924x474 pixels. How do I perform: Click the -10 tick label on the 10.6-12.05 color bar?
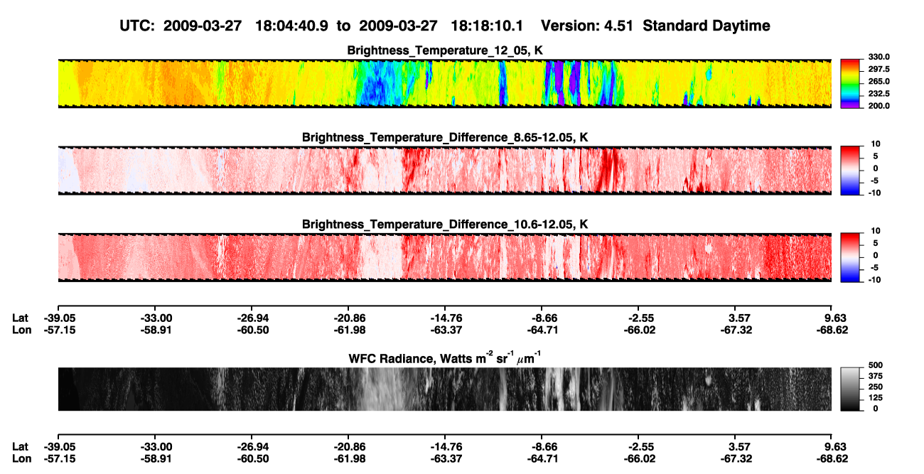876,280
